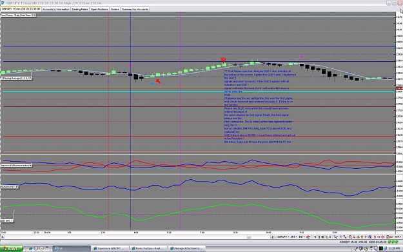Select the pointer cursor tool in chart toolbar

click(x=336, y=237)
